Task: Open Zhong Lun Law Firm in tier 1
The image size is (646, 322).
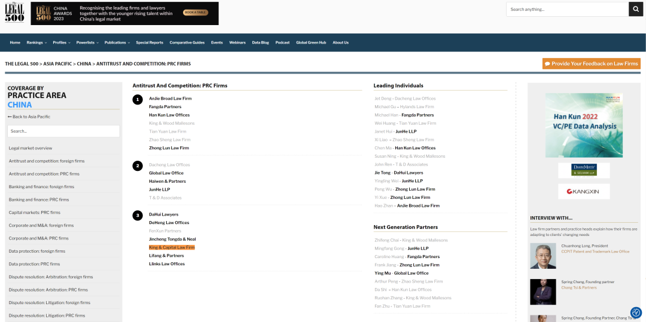Action: (x=169, y=148)
